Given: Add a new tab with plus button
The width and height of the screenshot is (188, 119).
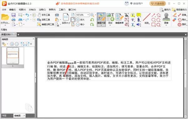Looking at the screenshot, I should pos(18,35).
